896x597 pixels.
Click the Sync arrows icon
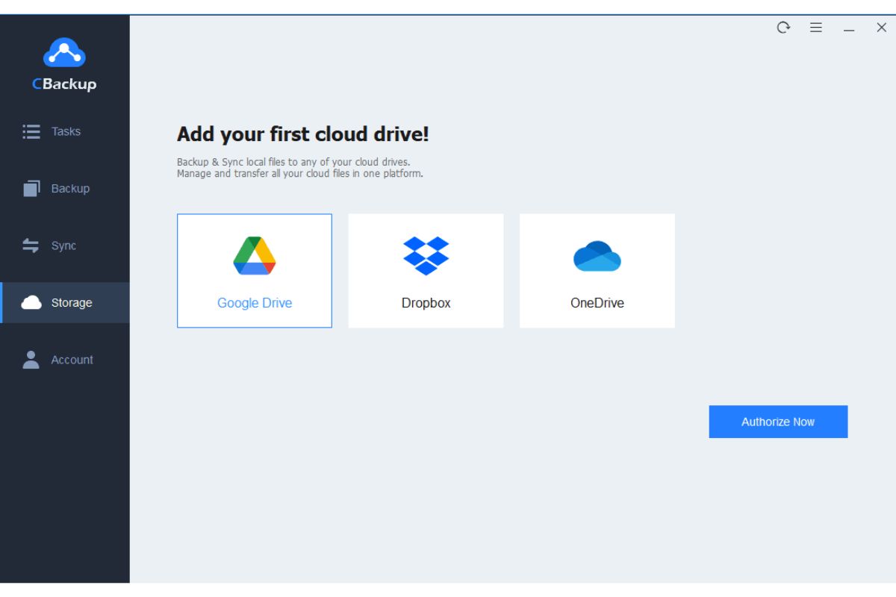31,246
